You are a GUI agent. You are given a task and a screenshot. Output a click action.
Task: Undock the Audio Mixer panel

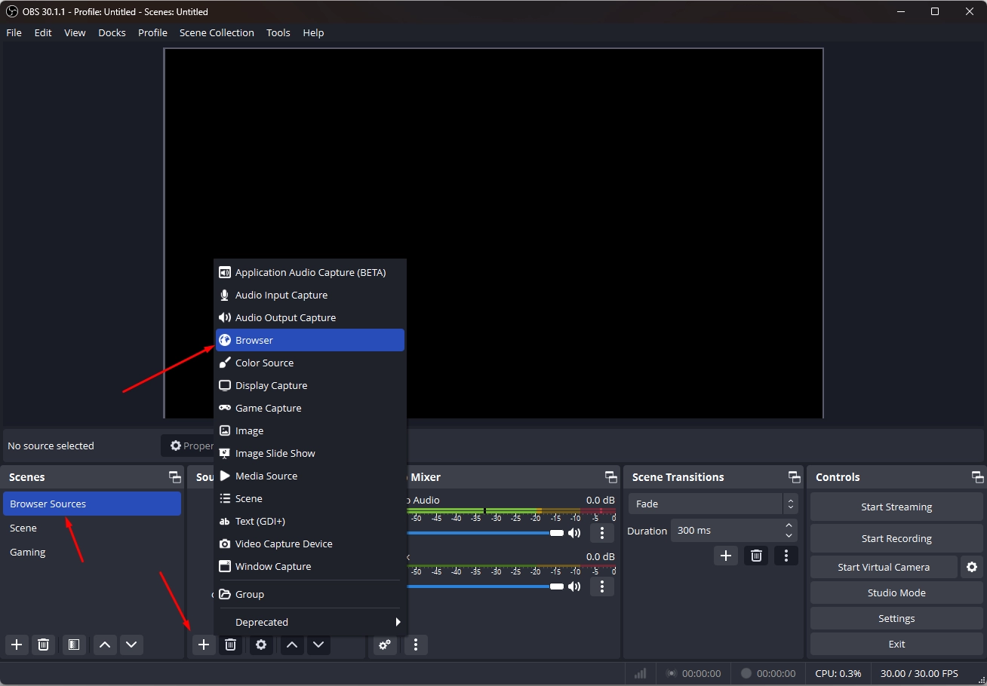click(611, 477)
